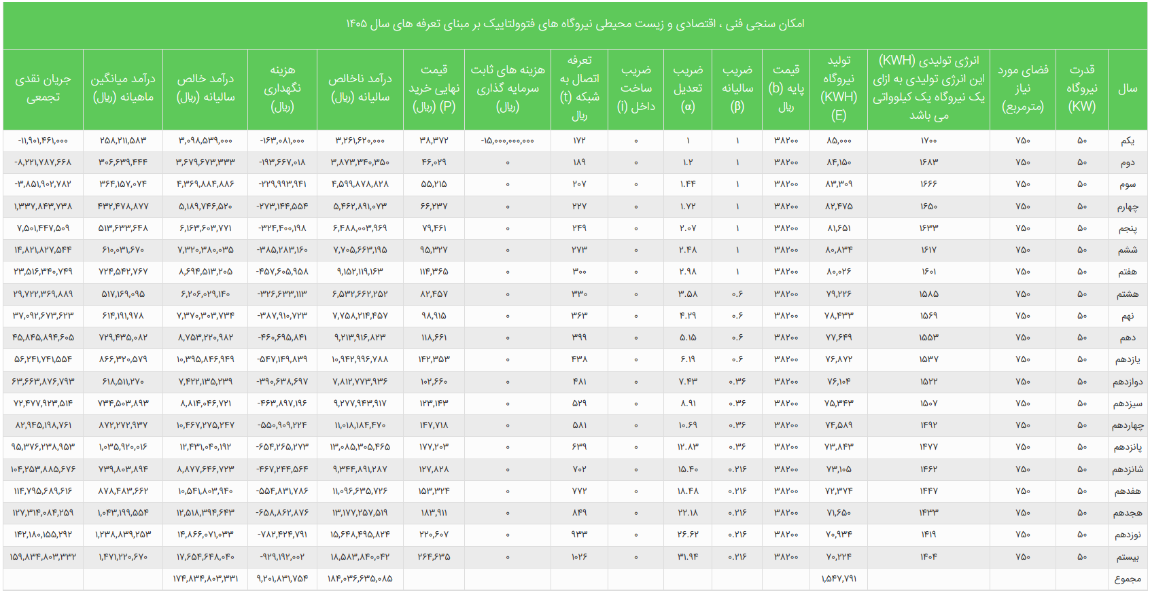Select the 'سال' column header

click(x=1128, y=88)
